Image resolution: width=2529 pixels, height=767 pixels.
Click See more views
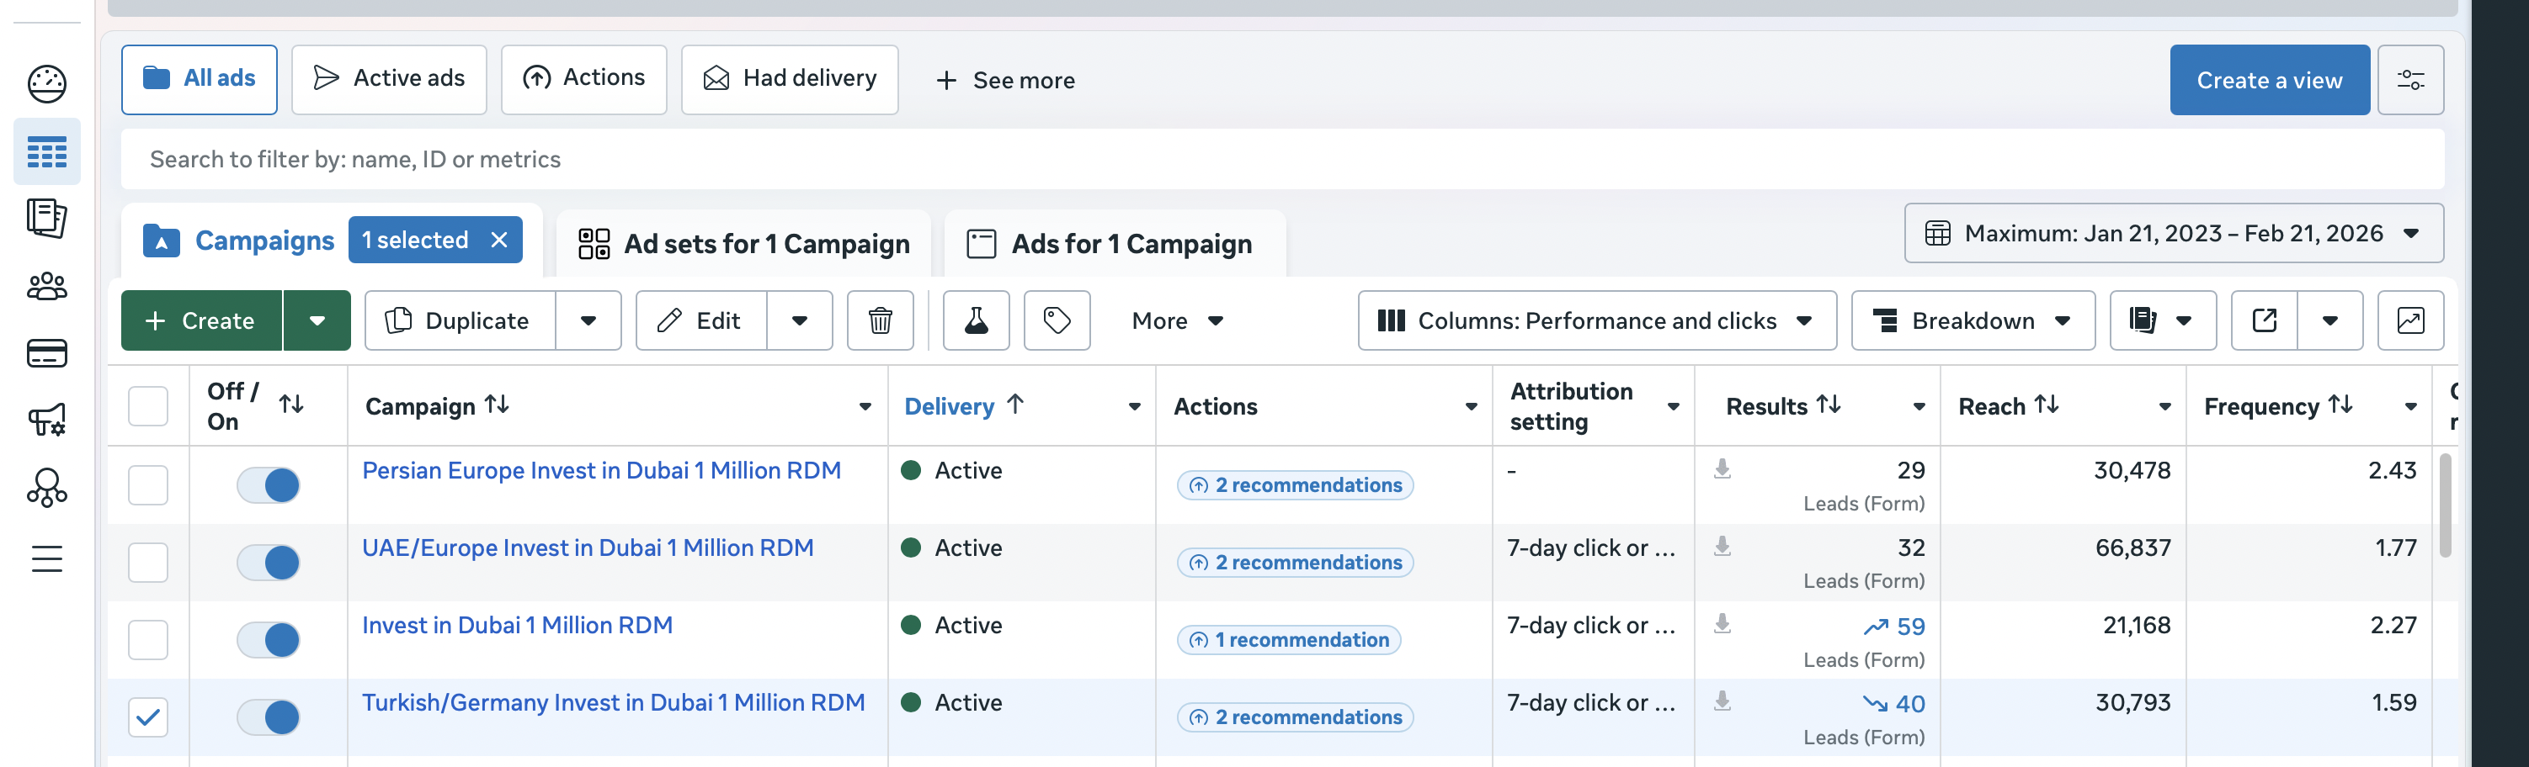click(1004, 81)
